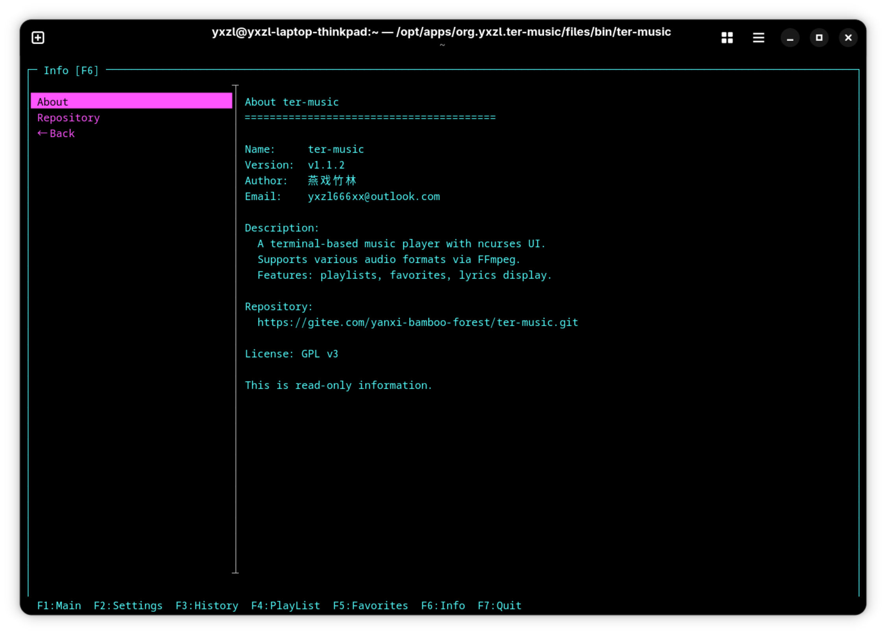Switch to F1:Main view

coord(59,605)
